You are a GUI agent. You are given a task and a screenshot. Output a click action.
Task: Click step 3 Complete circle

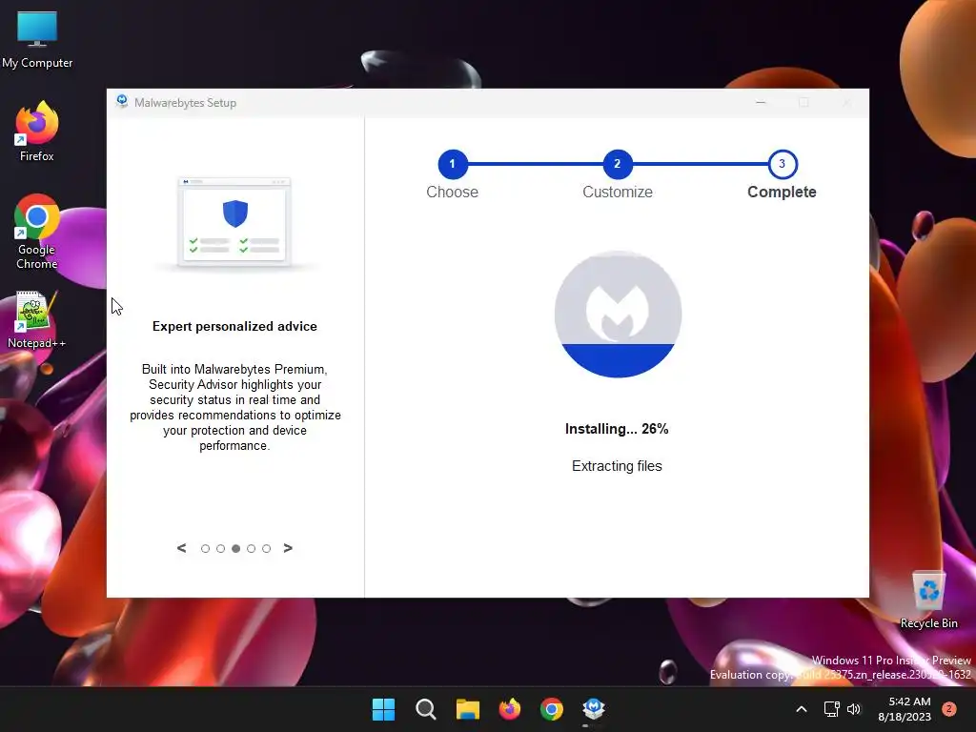pos(783,164)
